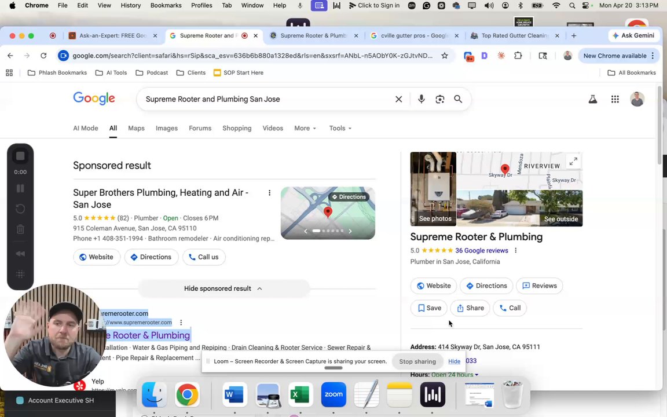Pause the Loom recording
Viewport: 667px width, 417px height.
point(20,188)
